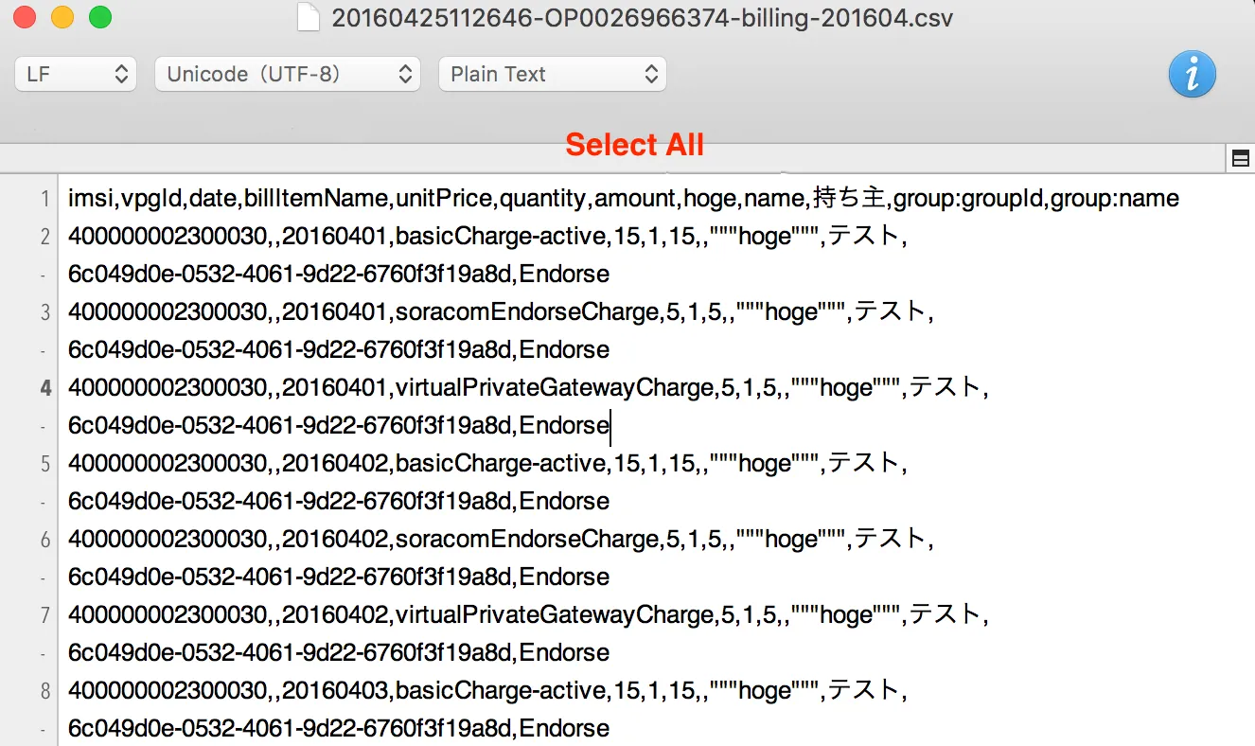Click line number 1 in gutter
This screenshot has width=1255, height=746.
(x=45, y=199)
